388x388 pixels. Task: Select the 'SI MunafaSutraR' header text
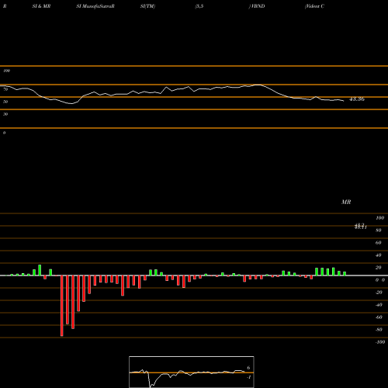click(x=95, y=6)
